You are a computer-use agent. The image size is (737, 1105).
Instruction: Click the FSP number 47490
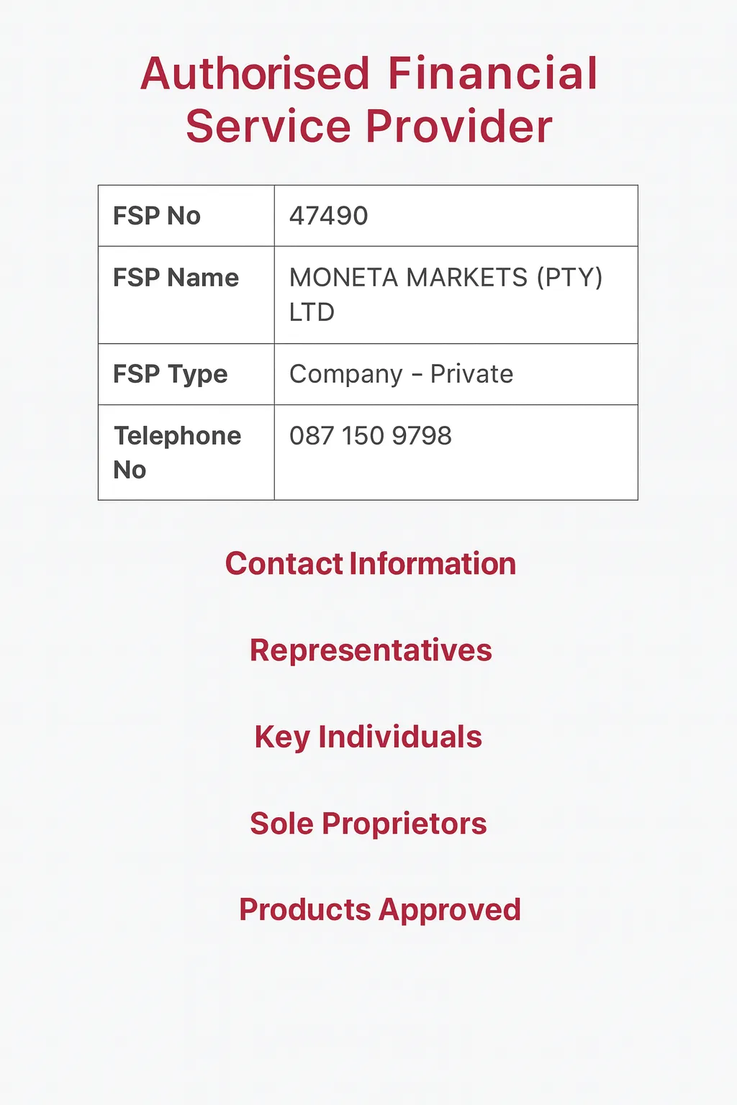tap(328, 216)
